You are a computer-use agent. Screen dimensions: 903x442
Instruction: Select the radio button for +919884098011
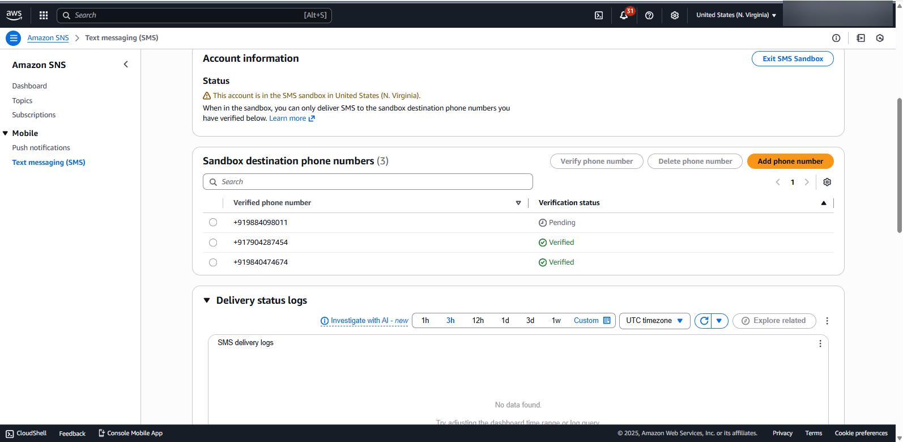(x=213, y=223)
